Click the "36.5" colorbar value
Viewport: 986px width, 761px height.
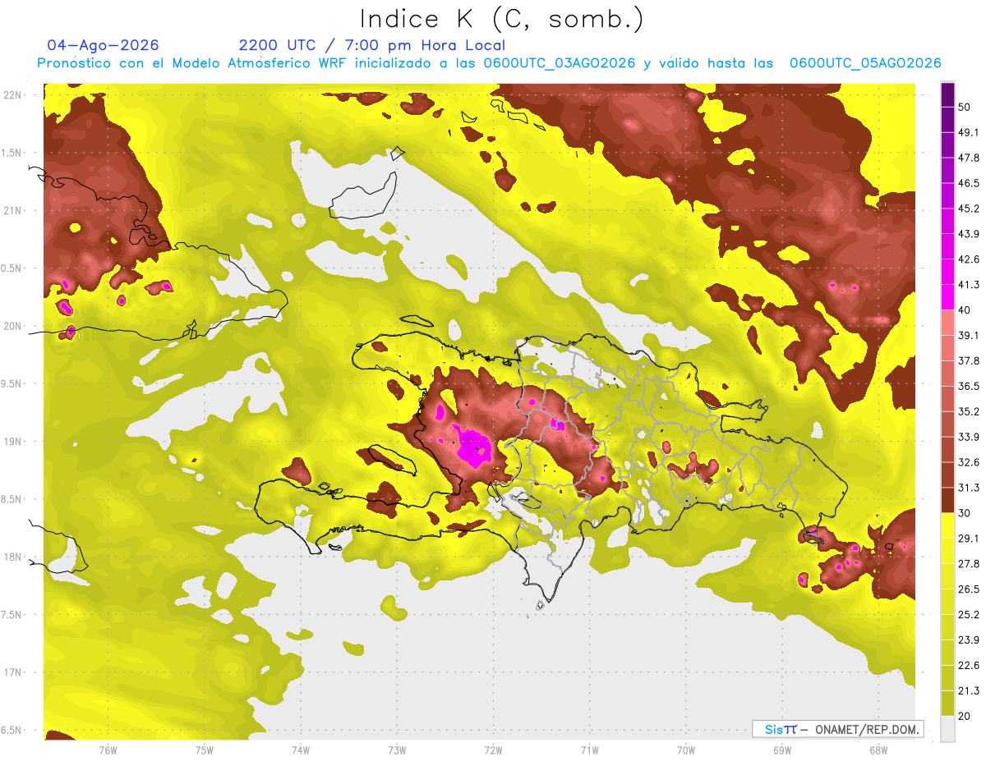pos(969,386)
